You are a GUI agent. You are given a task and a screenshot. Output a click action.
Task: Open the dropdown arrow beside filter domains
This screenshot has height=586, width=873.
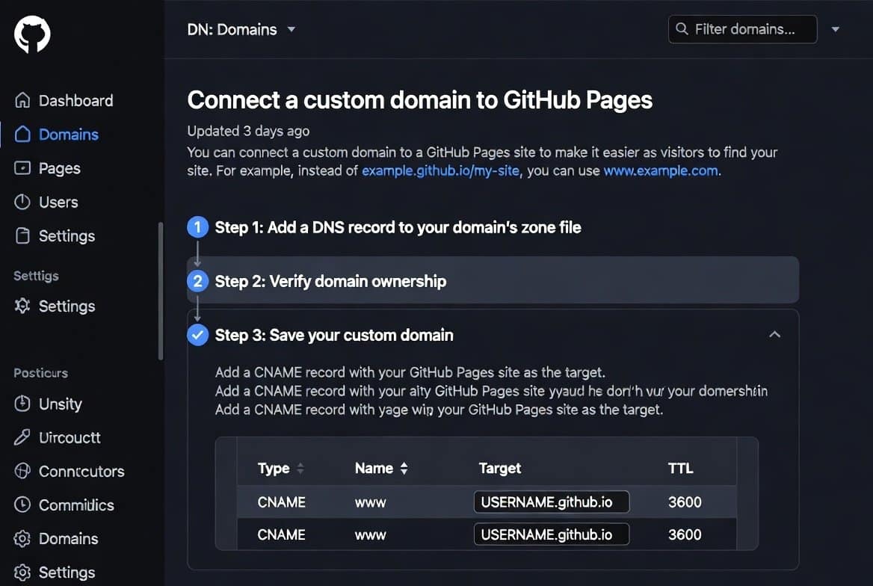(x=835, y=29)
